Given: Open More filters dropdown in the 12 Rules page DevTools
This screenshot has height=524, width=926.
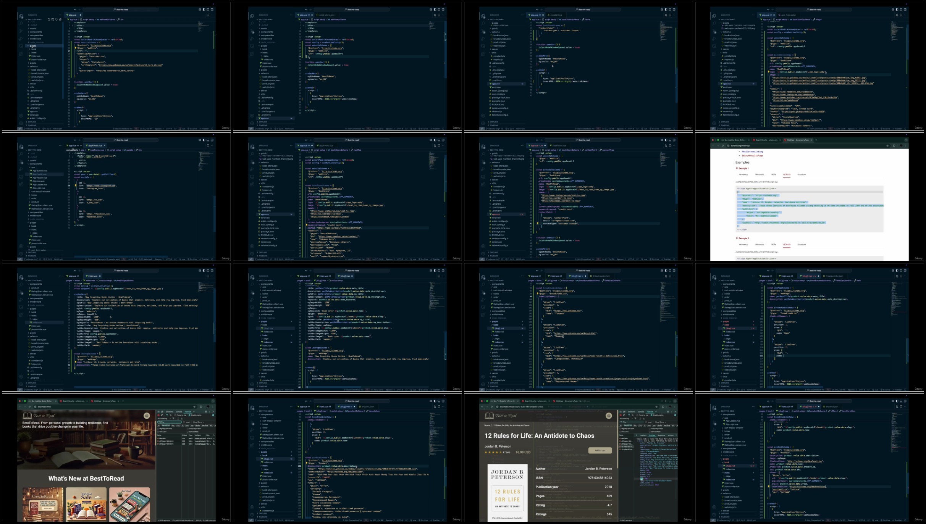Looking at the screenshot, I should (661, 422).
